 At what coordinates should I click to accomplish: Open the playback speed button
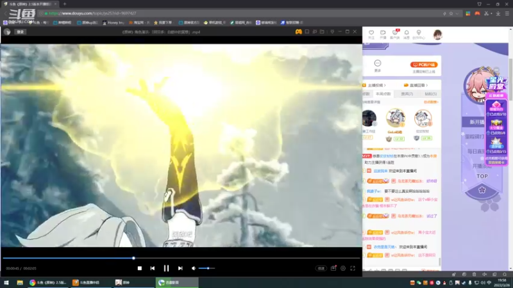(321, 268)
